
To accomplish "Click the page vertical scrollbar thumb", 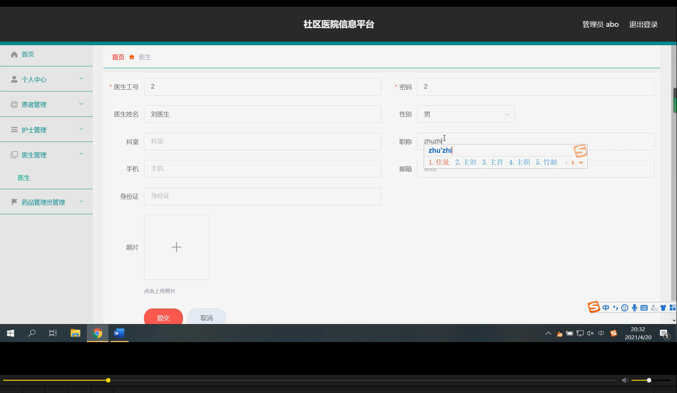I will [x=675, y=100].
